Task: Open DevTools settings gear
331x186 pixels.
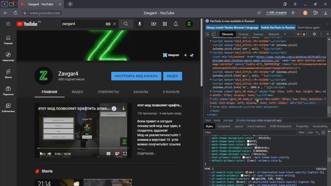Action: tap(314, 34)
